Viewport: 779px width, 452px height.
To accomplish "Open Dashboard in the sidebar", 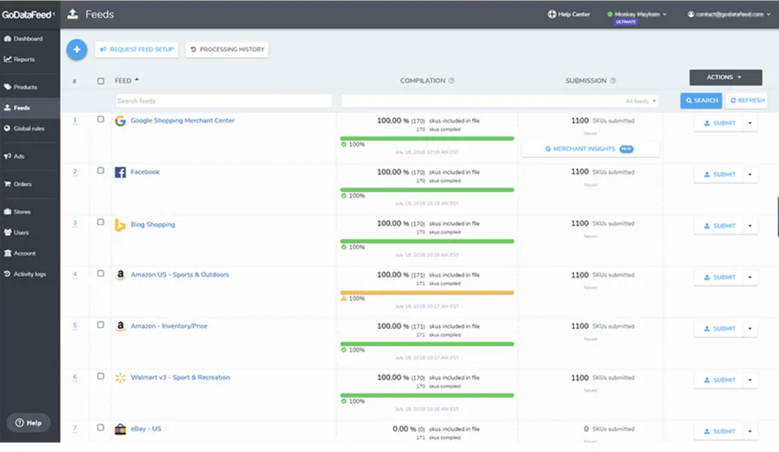I will tap(23, 39).
